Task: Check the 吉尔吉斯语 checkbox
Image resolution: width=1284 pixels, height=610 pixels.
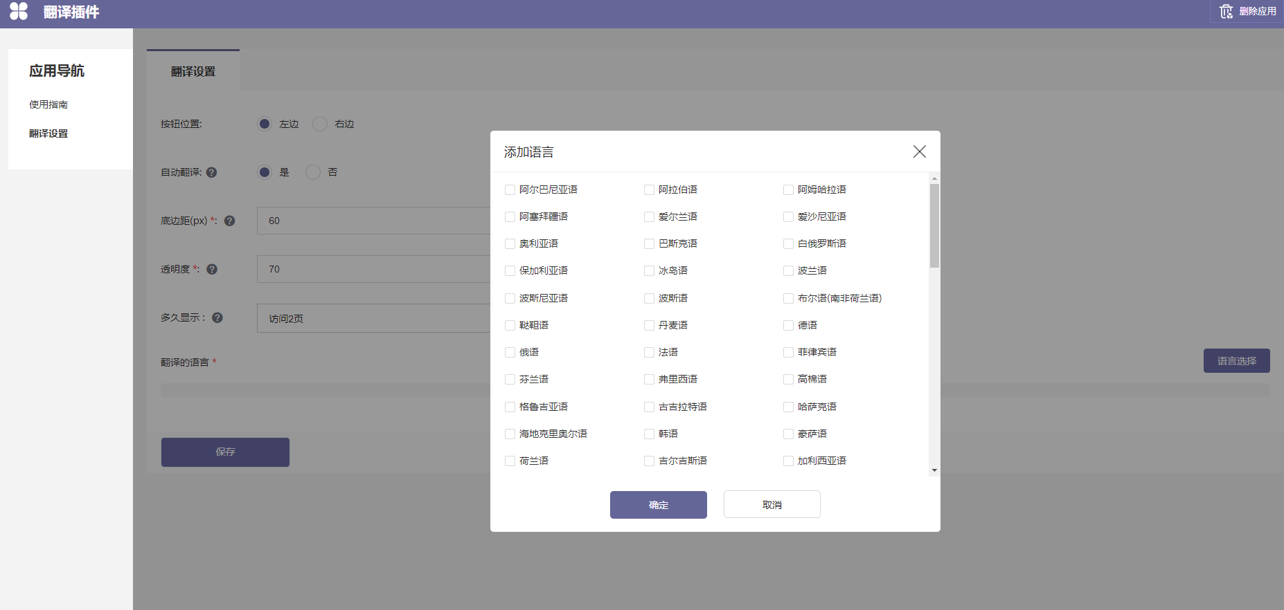Action: coord(649,461)
